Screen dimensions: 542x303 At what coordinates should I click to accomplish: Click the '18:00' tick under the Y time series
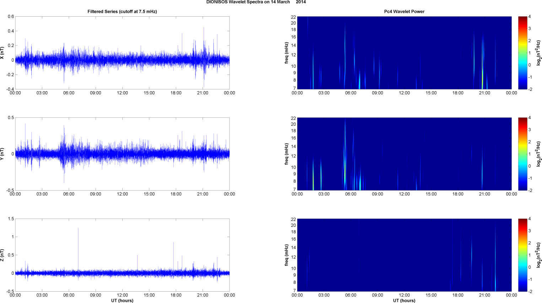click(x=176, y=194)
